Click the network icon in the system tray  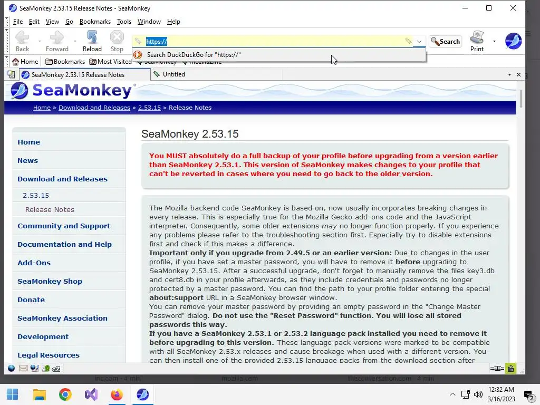point(466,394)
